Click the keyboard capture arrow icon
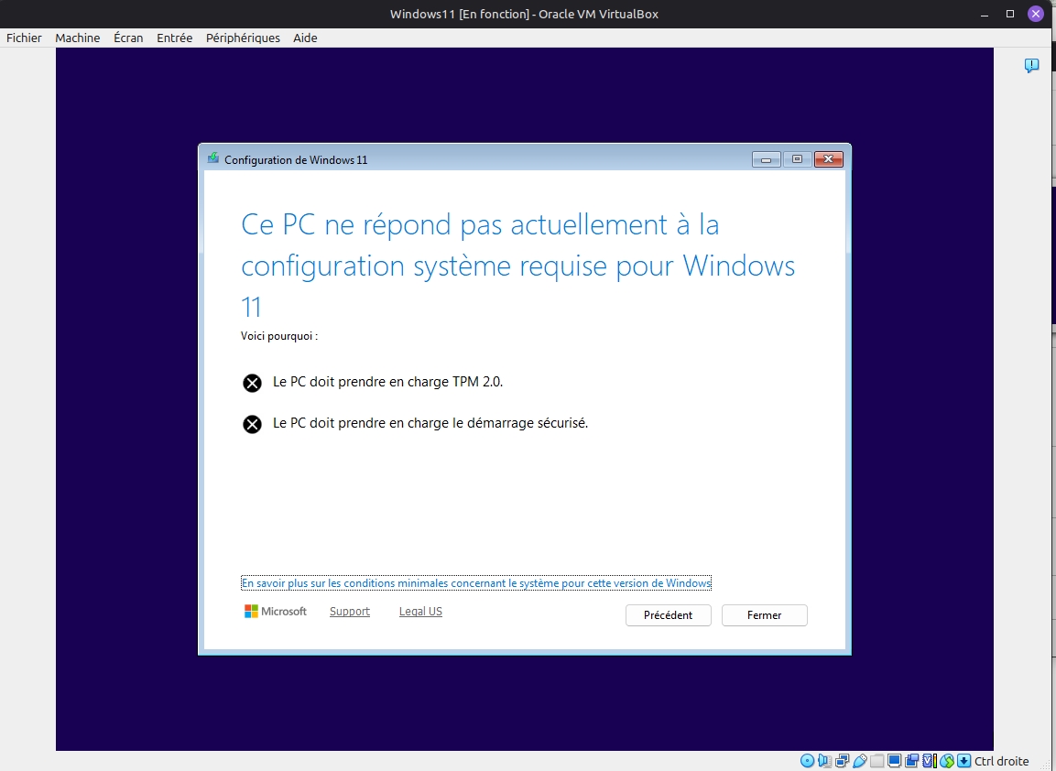The width and height of the screenshot is (1056, 771). [963, 761]
